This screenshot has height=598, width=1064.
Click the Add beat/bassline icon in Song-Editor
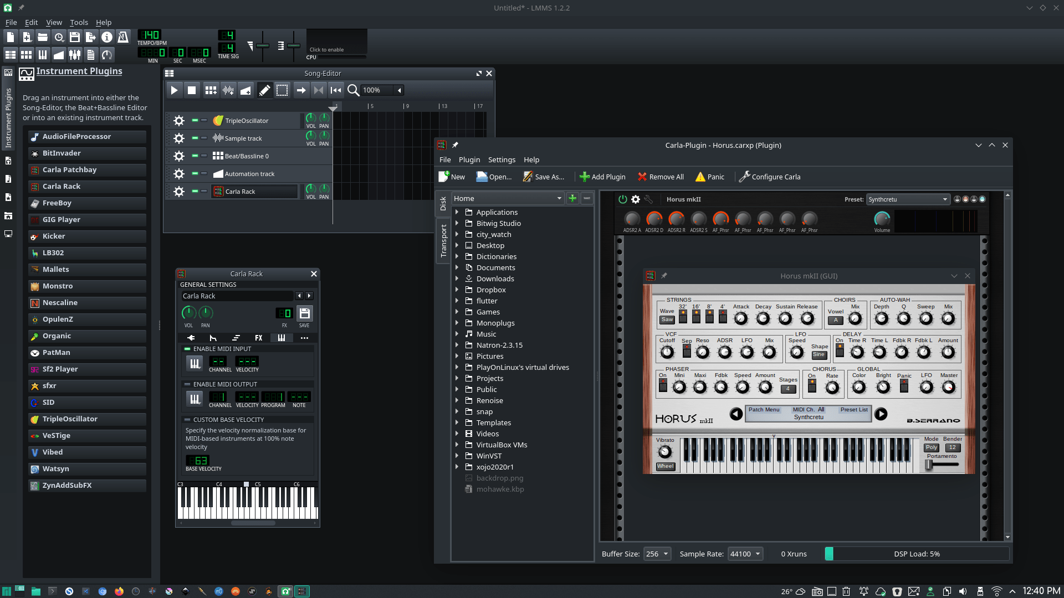[x=211, y=90]
